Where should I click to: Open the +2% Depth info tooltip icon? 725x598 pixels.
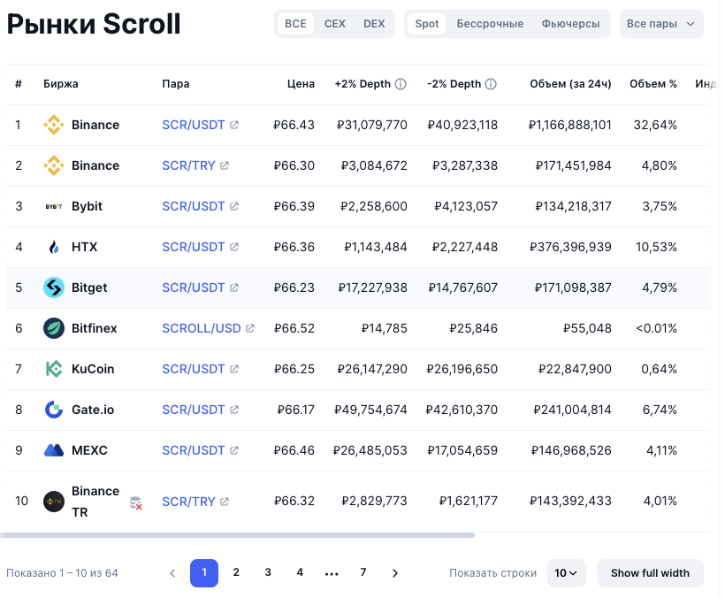click(x=401, y=84)
